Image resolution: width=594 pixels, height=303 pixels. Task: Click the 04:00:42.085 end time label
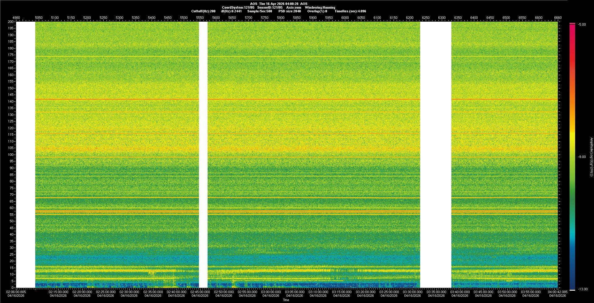point(557,292)
